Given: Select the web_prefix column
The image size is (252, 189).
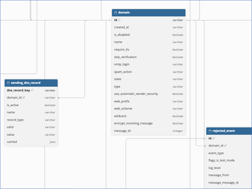Looking at the screenshot, I should coord(149,101).
